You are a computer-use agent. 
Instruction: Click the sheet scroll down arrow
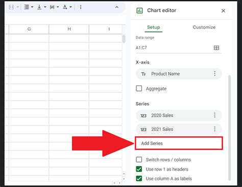[124, 179]
